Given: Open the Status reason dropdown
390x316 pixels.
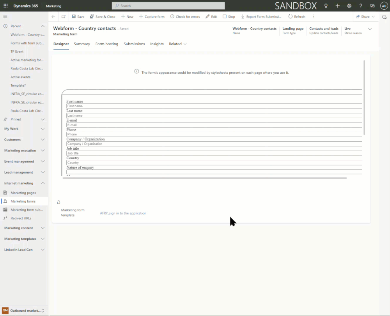Looking at the screenshot, I should (370, 28).
